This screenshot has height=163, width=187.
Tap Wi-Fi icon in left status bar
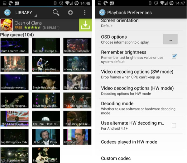67,3
